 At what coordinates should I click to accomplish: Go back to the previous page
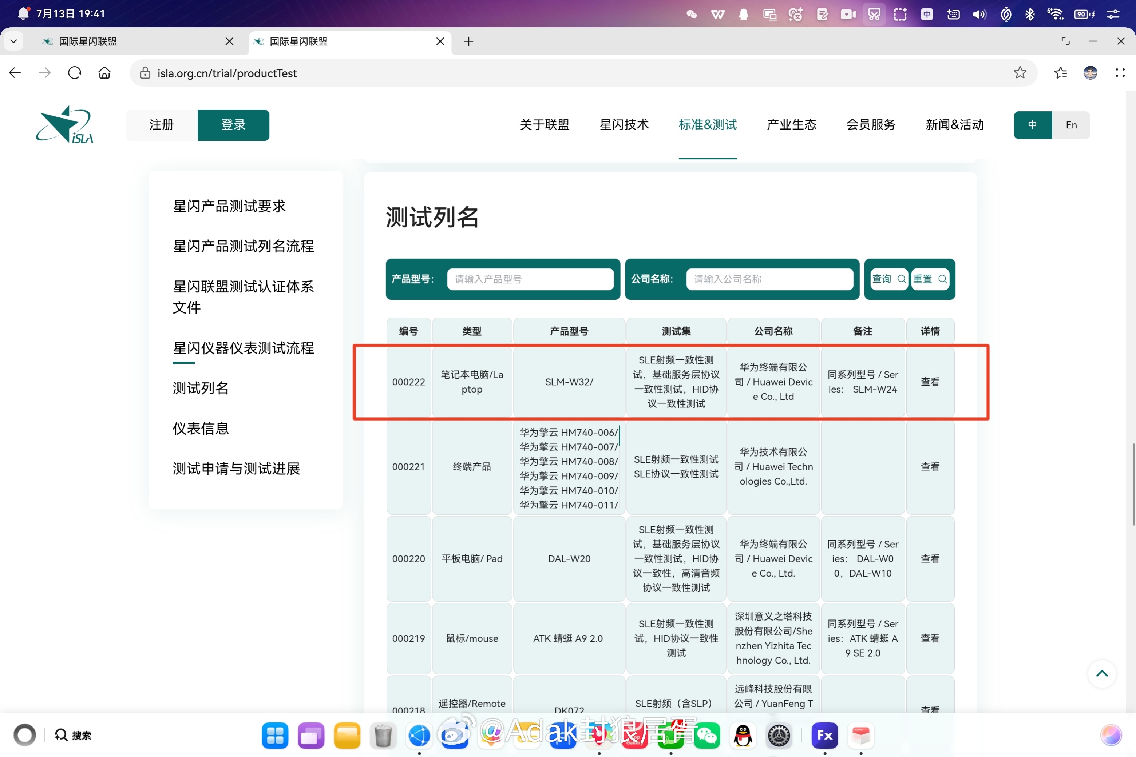click(x=15, y=73)
